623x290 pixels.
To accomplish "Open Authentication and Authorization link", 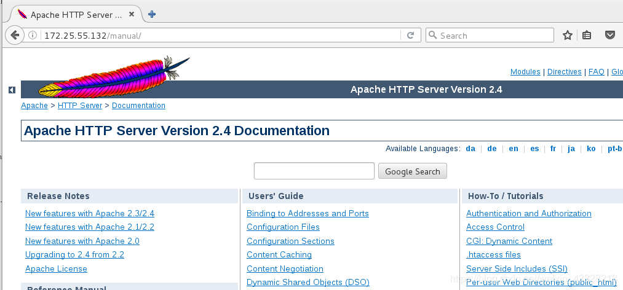I will click(529, 213).
